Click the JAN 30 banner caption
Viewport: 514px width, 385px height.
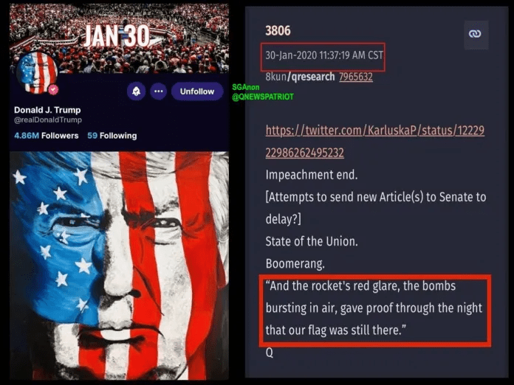(117, 35)
